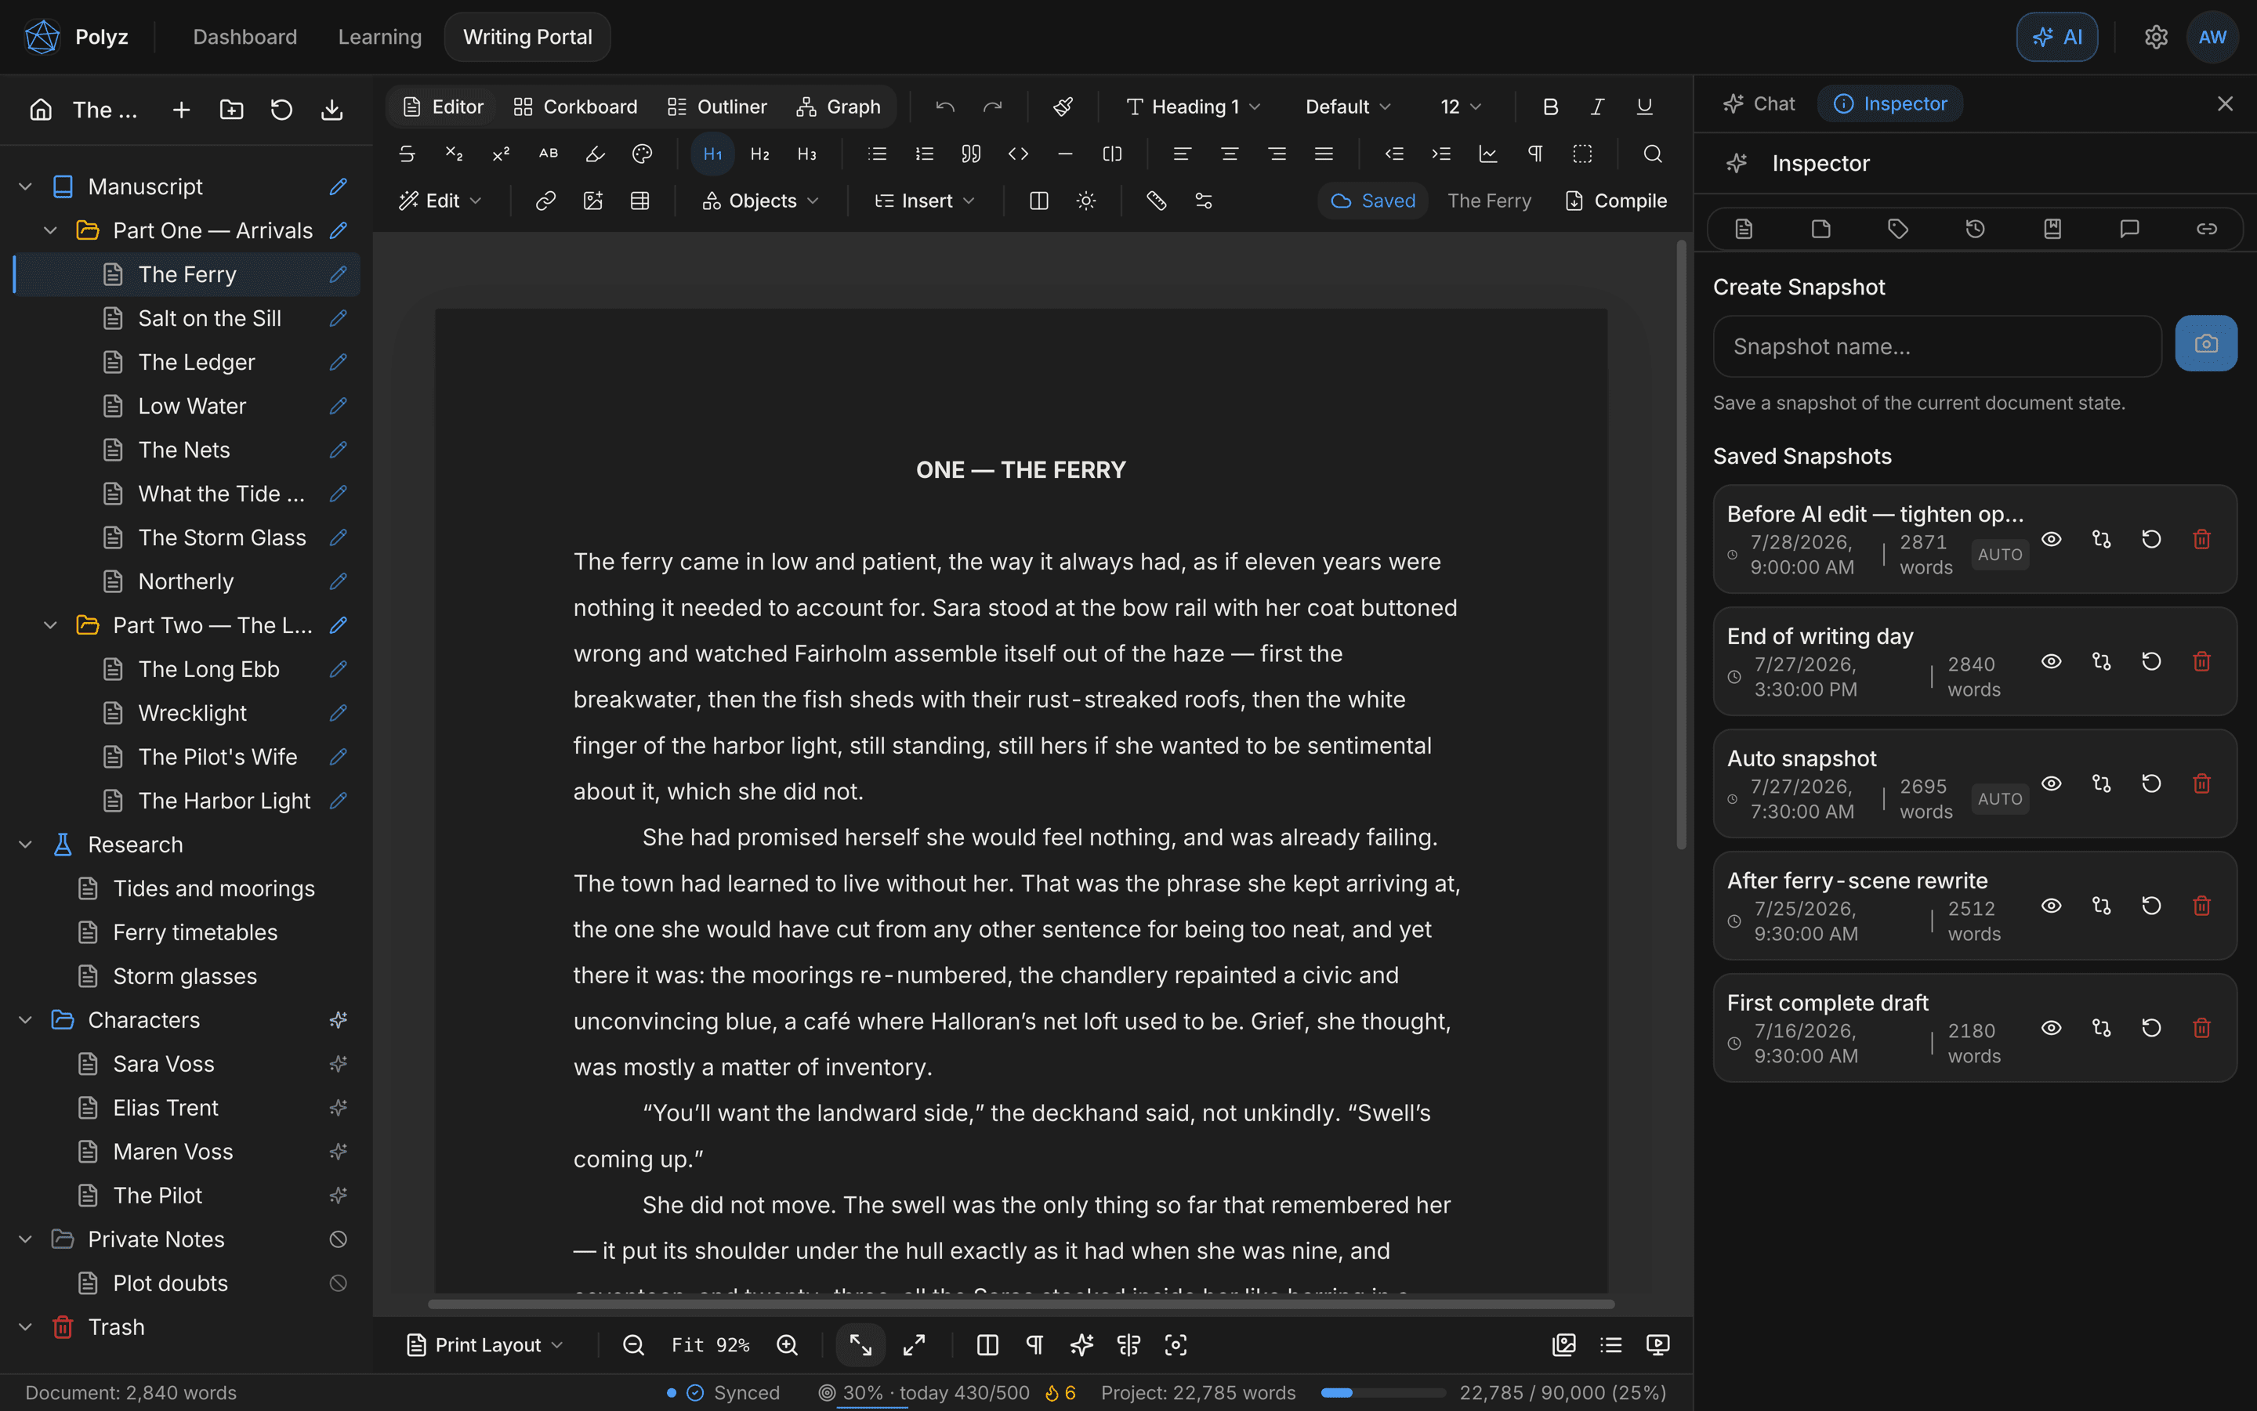Restore the 'After ferry-scene rewrite' snapshot

2150,906
